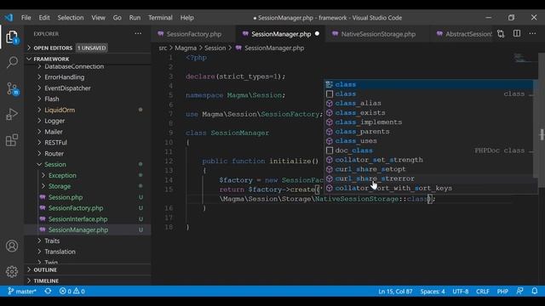Click the feedback icon in status bar

[519, 291]
